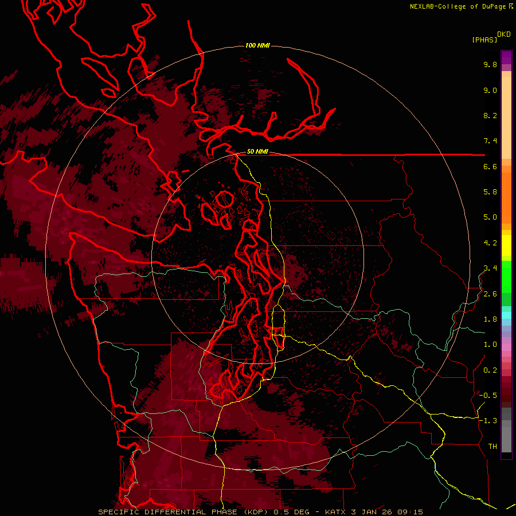The image size is (516, 516).
Task: Click the 8.2 value on the color scale
Action: pyautogui.click(x=490, y=115)
